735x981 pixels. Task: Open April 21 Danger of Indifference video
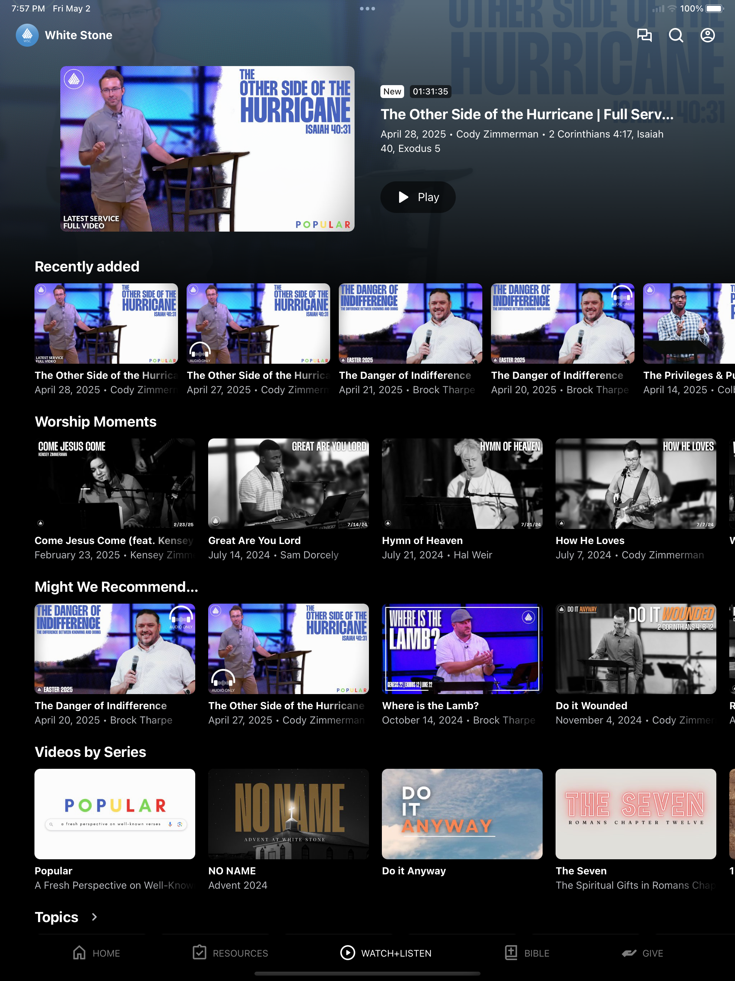pyautogui.click(x=411, y=323)
